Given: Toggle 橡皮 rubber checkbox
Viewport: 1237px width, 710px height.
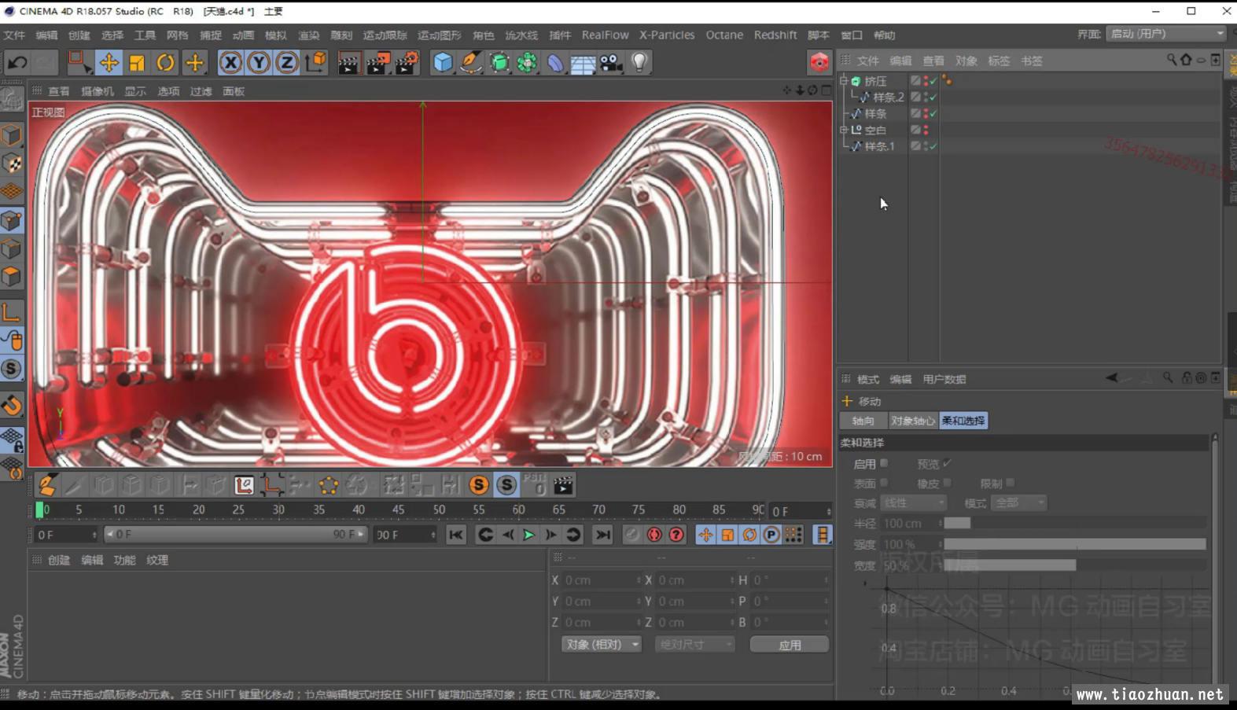Looking at the screenshot, I should coord(947,483).
